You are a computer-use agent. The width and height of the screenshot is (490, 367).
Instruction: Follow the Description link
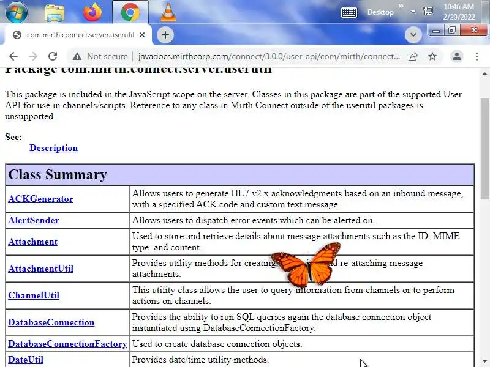coord(53,148)
